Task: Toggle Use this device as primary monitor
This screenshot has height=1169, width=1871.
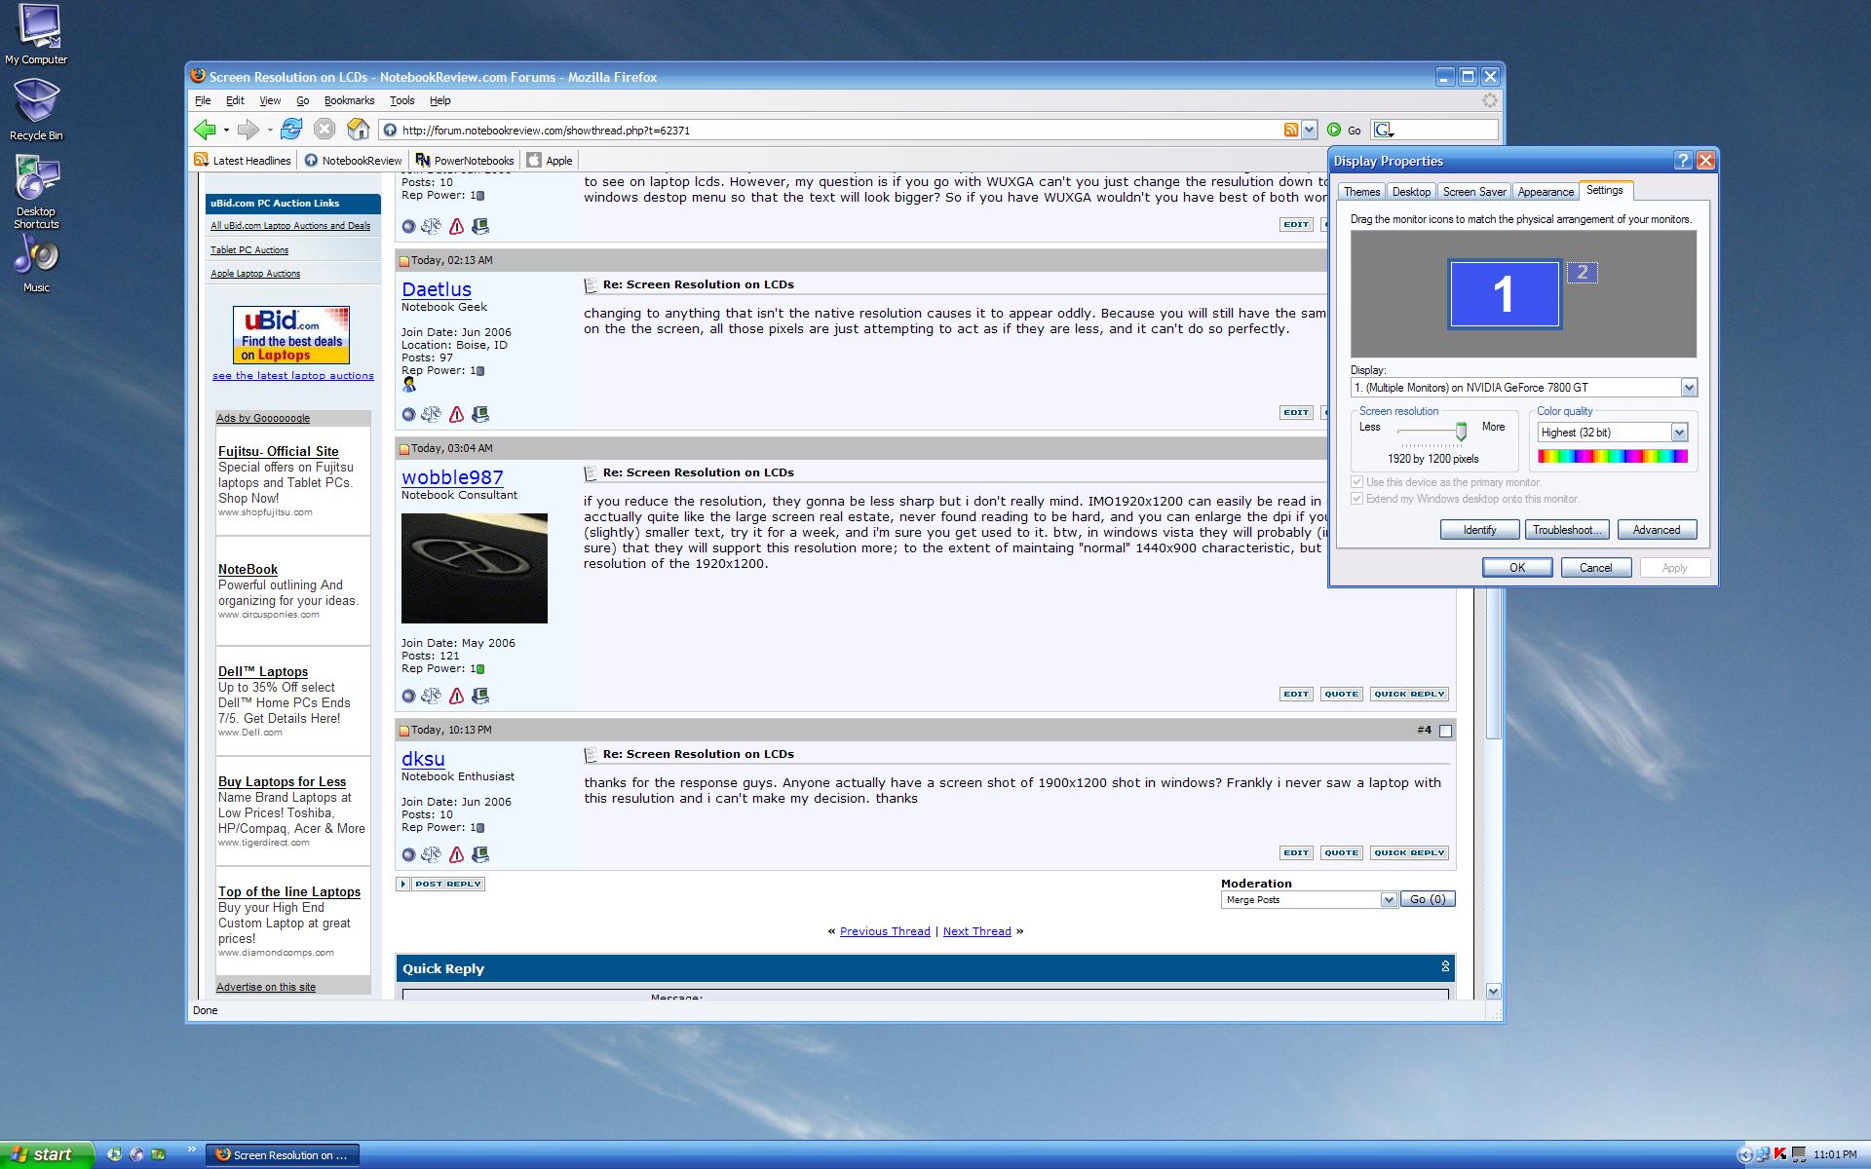Action: pyautogui.click(x=1356, y=482)
